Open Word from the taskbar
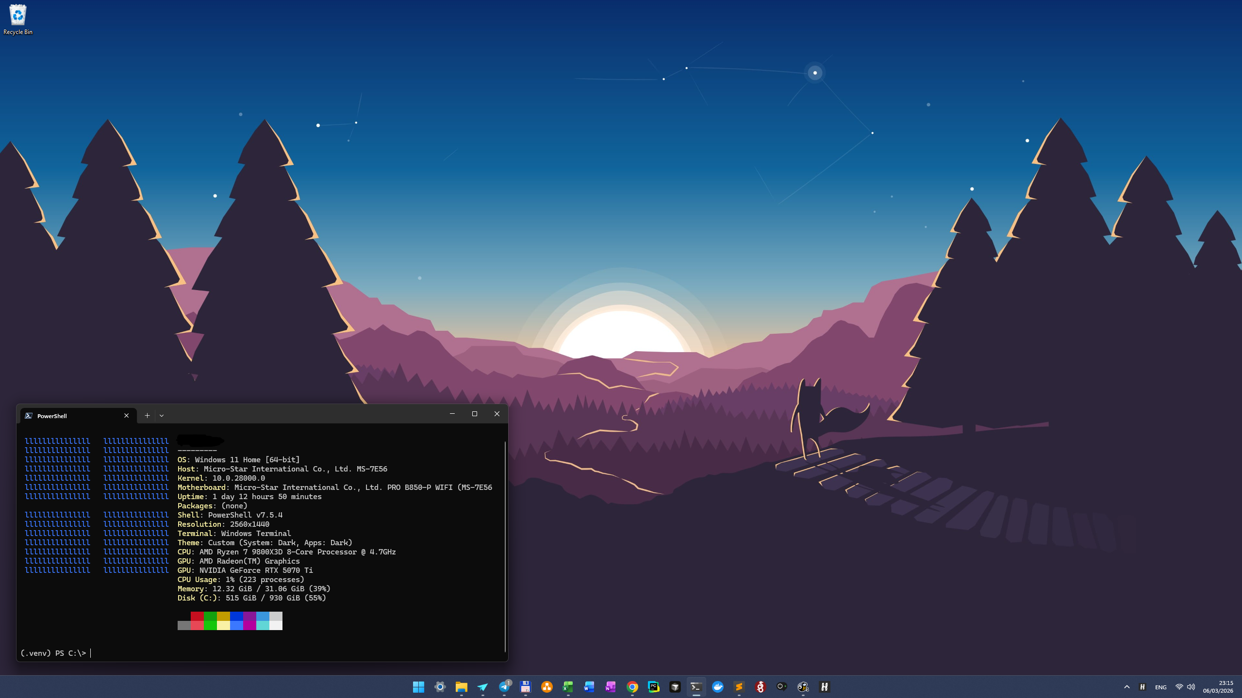This screenshot has width=1242, height=698. (x=589, y=687)
